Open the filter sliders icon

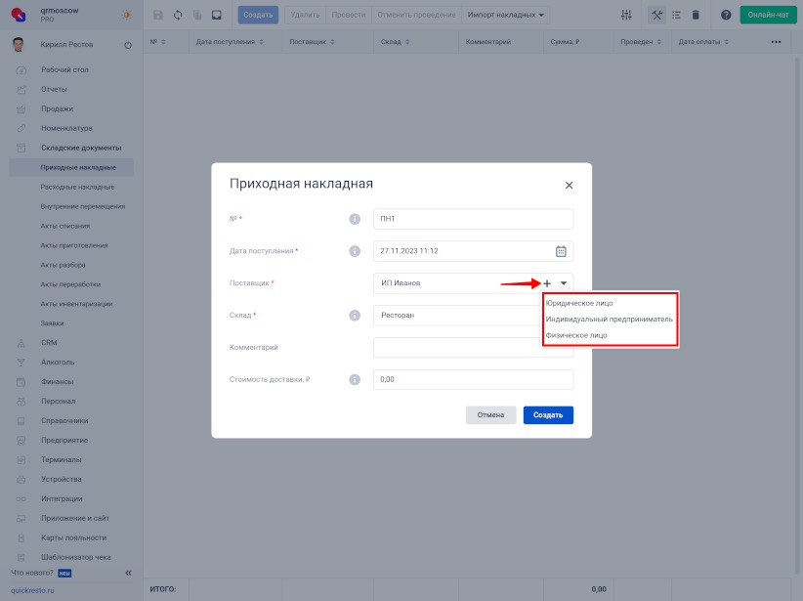tap(626, 15)
